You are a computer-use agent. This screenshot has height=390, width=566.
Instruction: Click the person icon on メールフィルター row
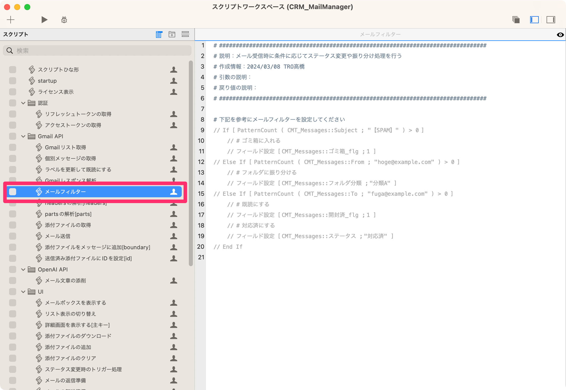pos(174,192)
